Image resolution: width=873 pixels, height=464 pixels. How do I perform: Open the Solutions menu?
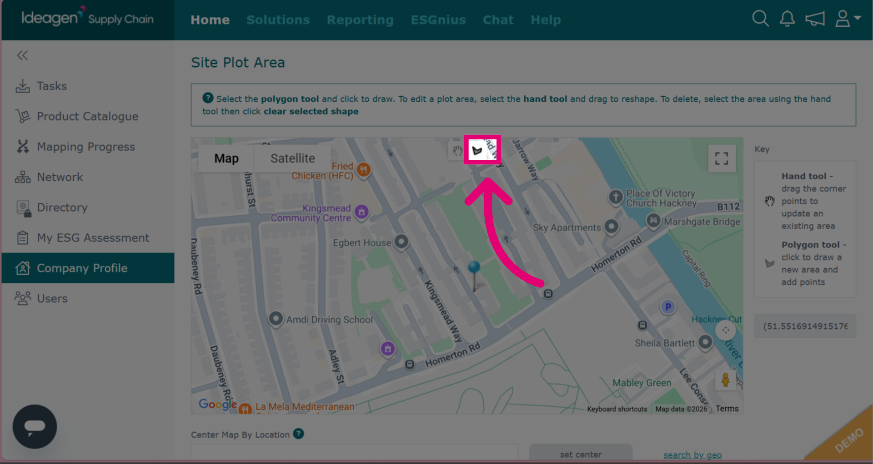click(278, 20)
